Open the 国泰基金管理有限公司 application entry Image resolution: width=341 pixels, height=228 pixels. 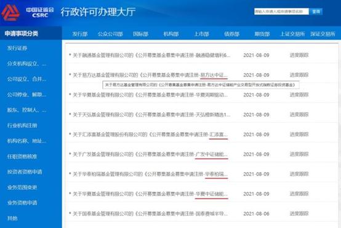point(150,214)
